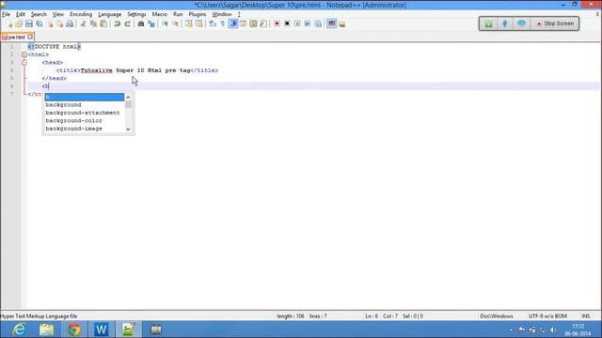Screen dimensions: 602x338
Task: Choose 'background-image' from autocomplete list
Action: click(85, 129)
